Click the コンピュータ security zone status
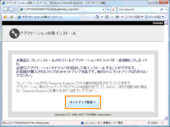The width and height of the screenshot is (170, 127). pyautogui.click(x=102, y=123)
